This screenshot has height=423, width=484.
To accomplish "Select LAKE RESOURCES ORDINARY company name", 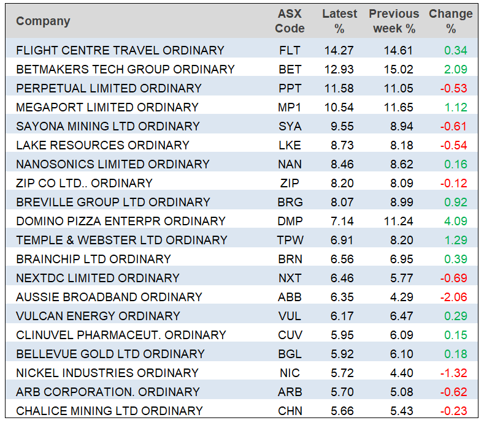I will (102, 145).
